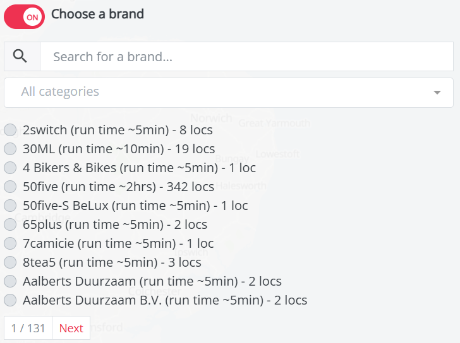Viewport: 460px width, 343px height.
Task: Click the 1 / 131 page indicator
Action: click(28, 328)
